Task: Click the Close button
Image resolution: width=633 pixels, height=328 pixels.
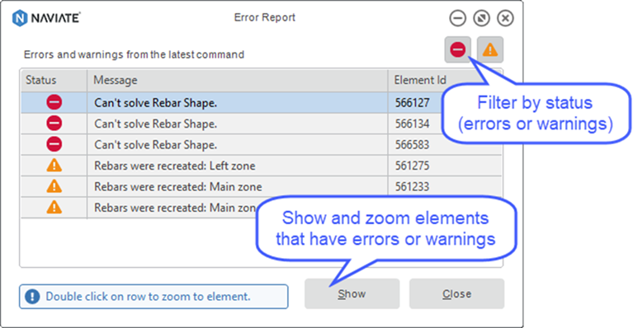Action: pyautogui.click(x=456, y=293)
